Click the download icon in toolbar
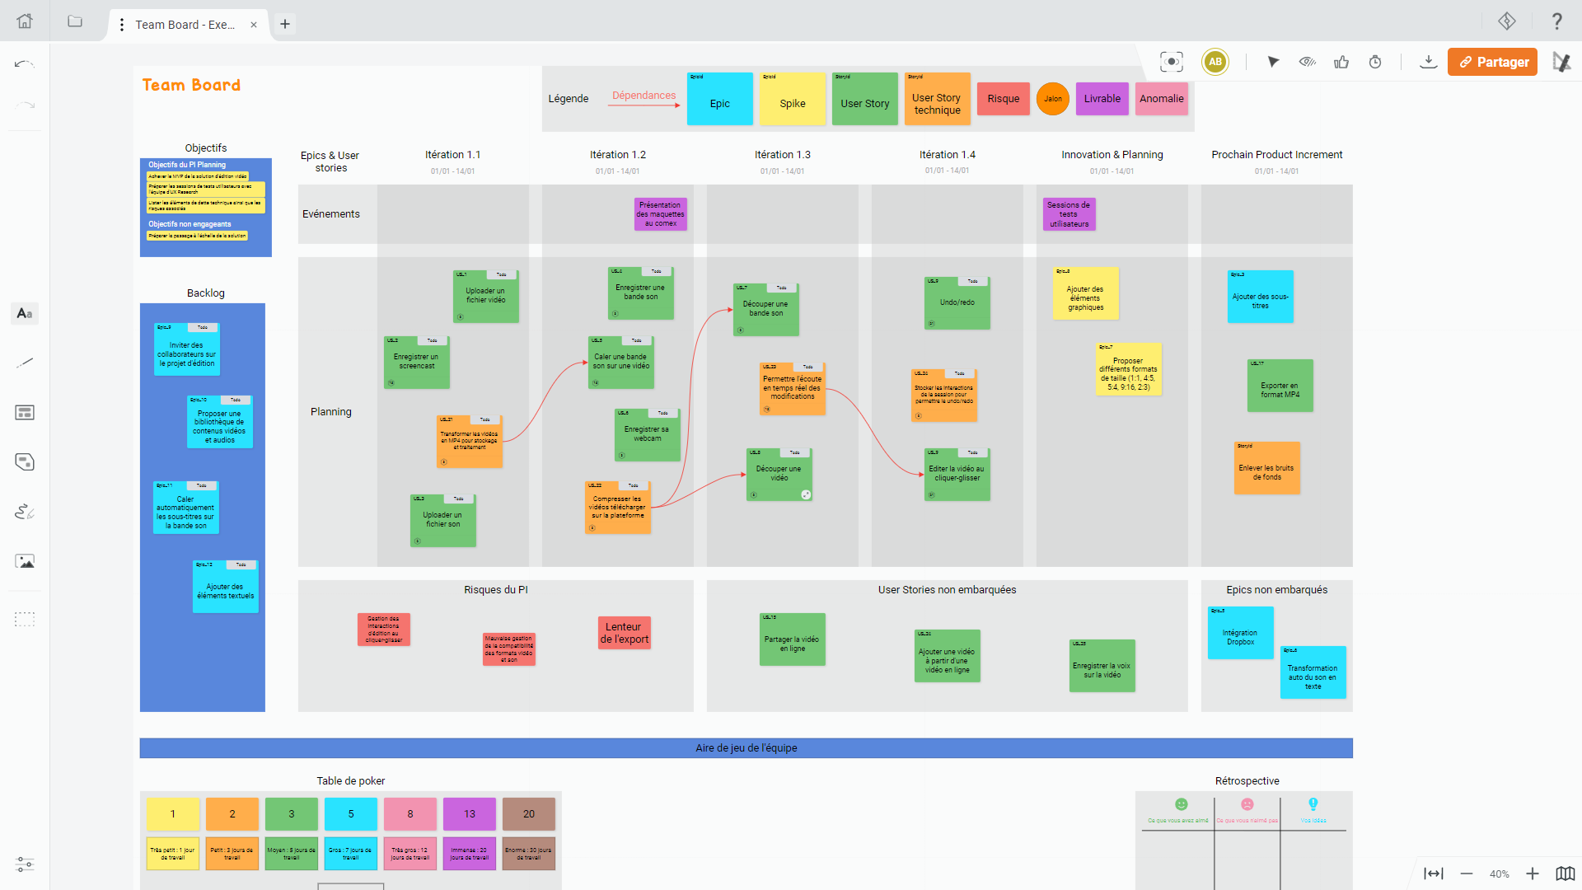 tap(1428, 62)
